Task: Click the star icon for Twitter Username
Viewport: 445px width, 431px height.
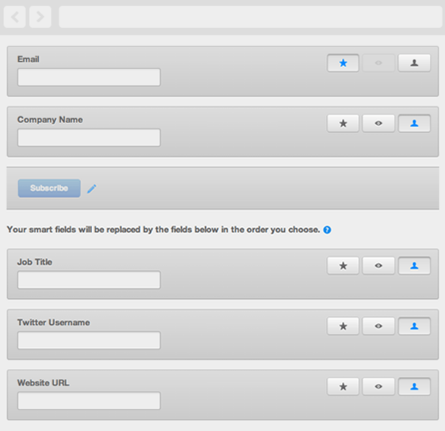Action: (342, 326)
